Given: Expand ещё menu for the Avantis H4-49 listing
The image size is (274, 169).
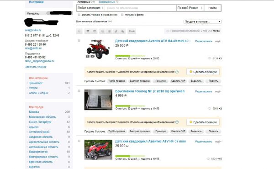Looking at the screenshot, I should (x=218, y=41).
